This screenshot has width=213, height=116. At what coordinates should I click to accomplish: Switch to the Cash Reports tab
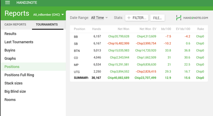[15, 25]
